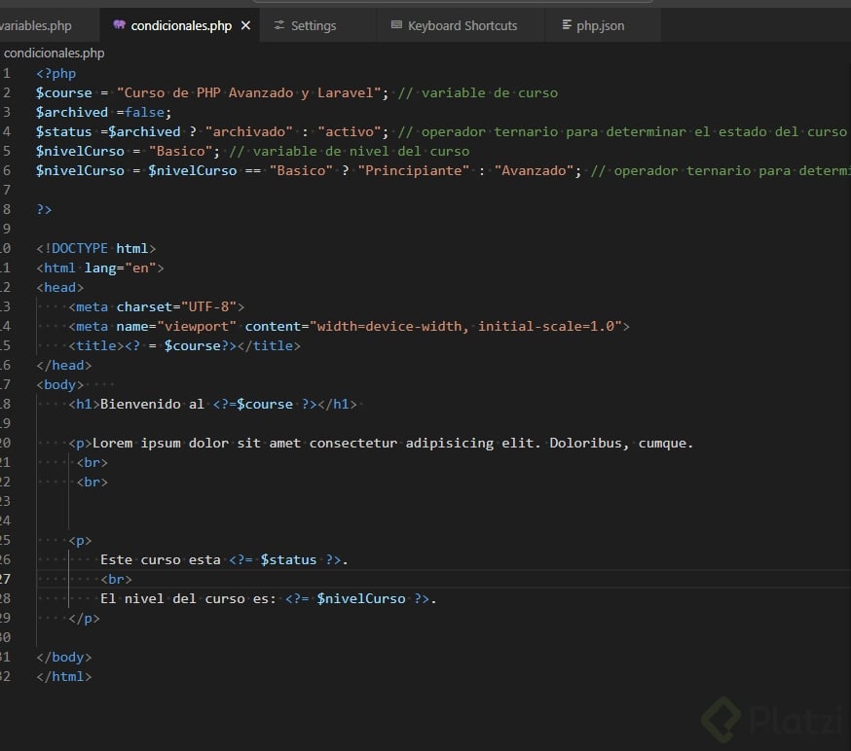851x751 pixels.
Task: Click line number 27 in the gutter
Action: tap(7, 579)
